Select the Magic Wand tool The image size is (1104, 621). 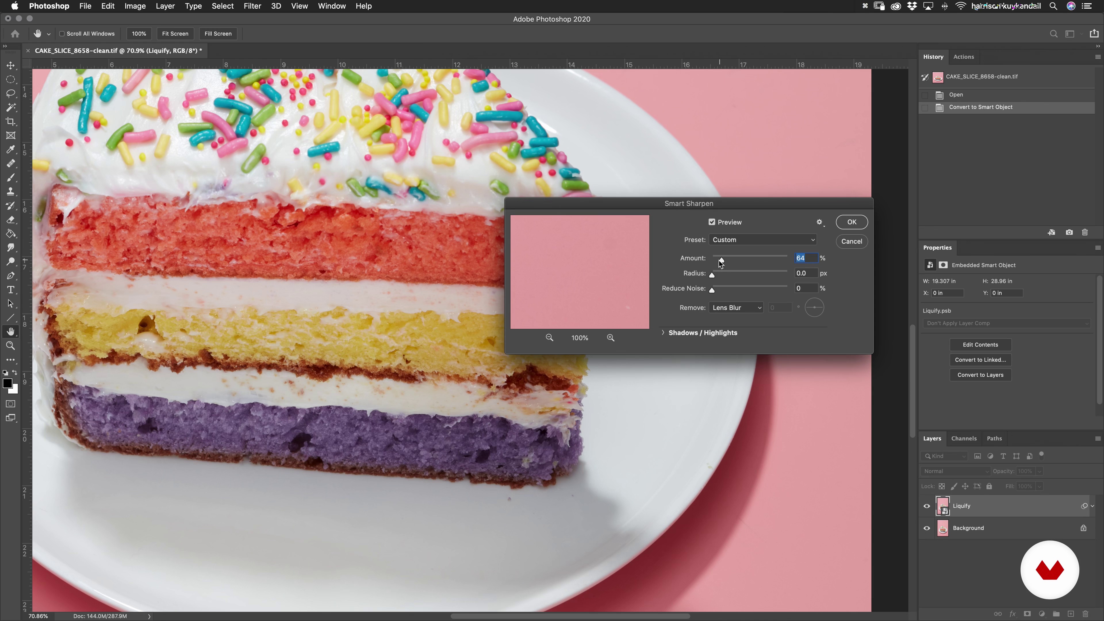click(11, 108)
